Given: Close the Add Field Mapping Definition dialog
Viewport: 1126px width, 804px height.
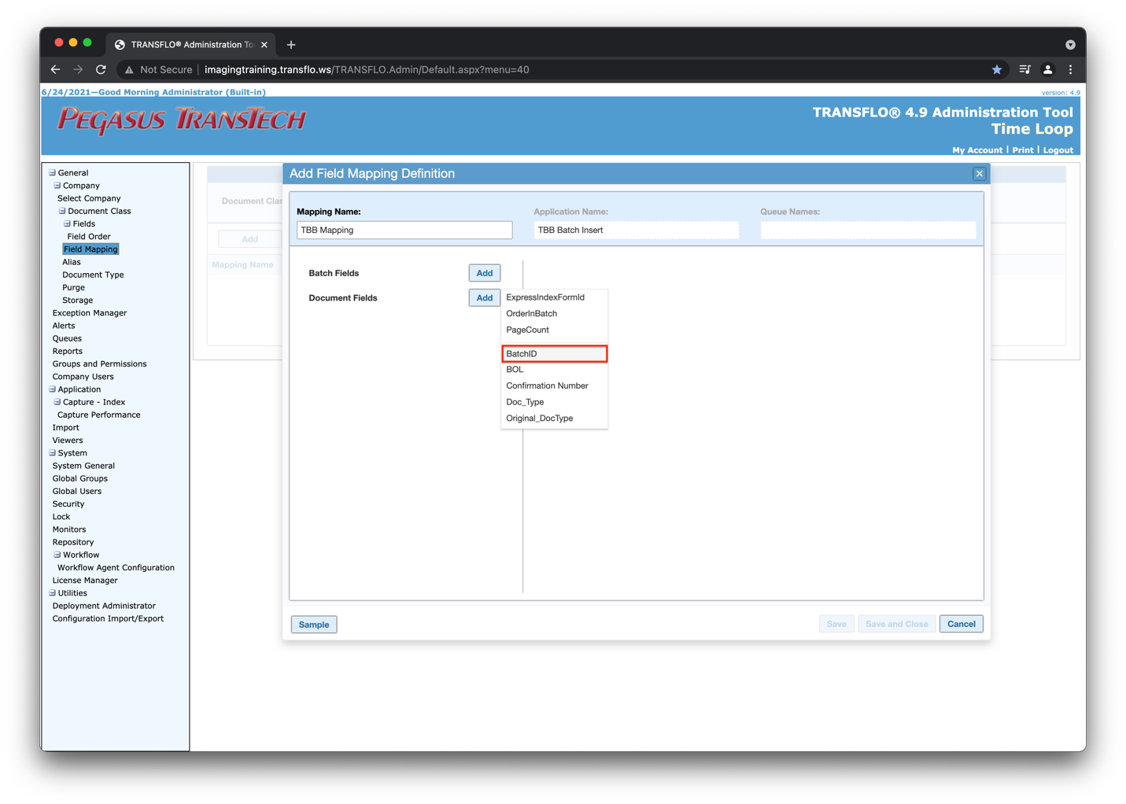Looking at the screenshot, I should (x=979, y=174).
